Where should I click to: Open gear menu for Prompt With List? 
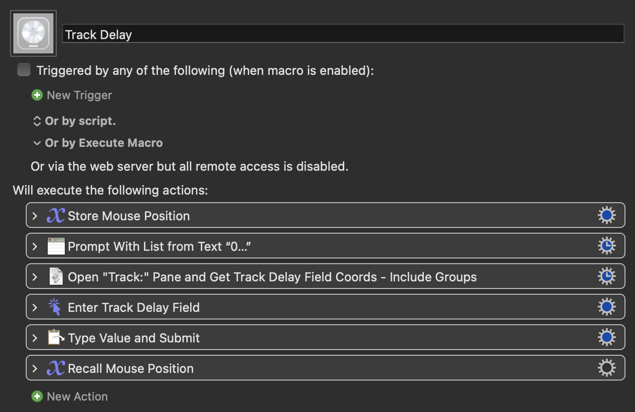tap(606, 246)
